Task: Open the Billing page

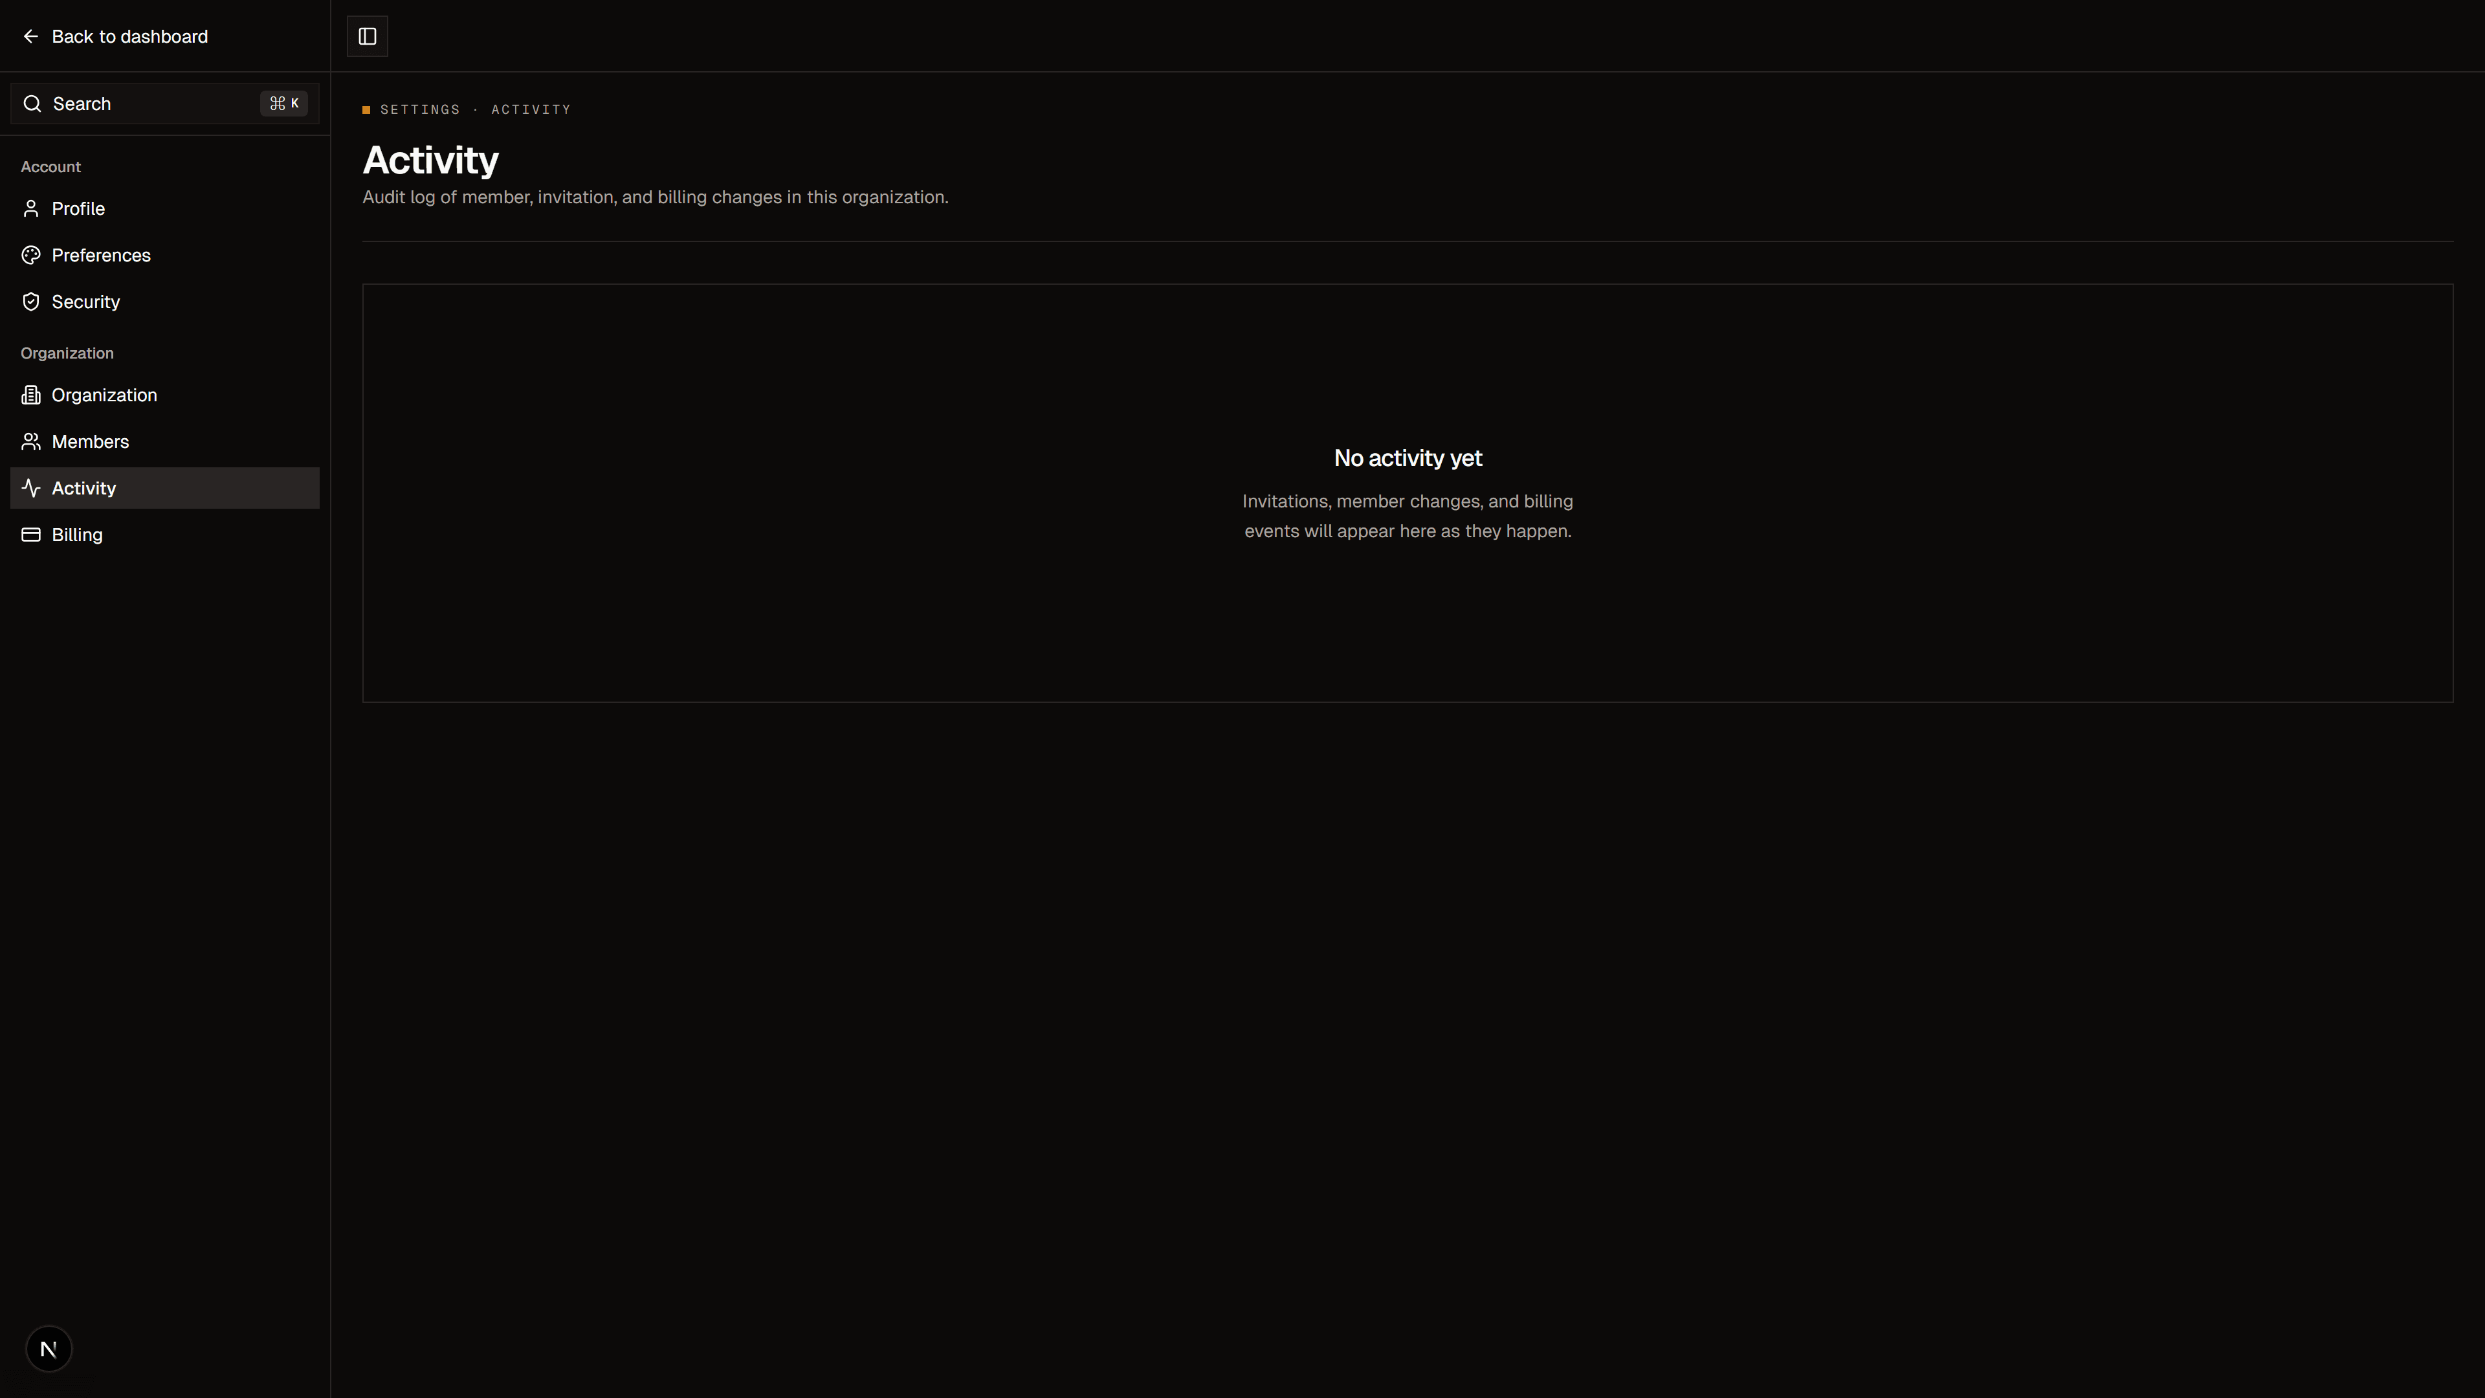Action: point(165,535)
